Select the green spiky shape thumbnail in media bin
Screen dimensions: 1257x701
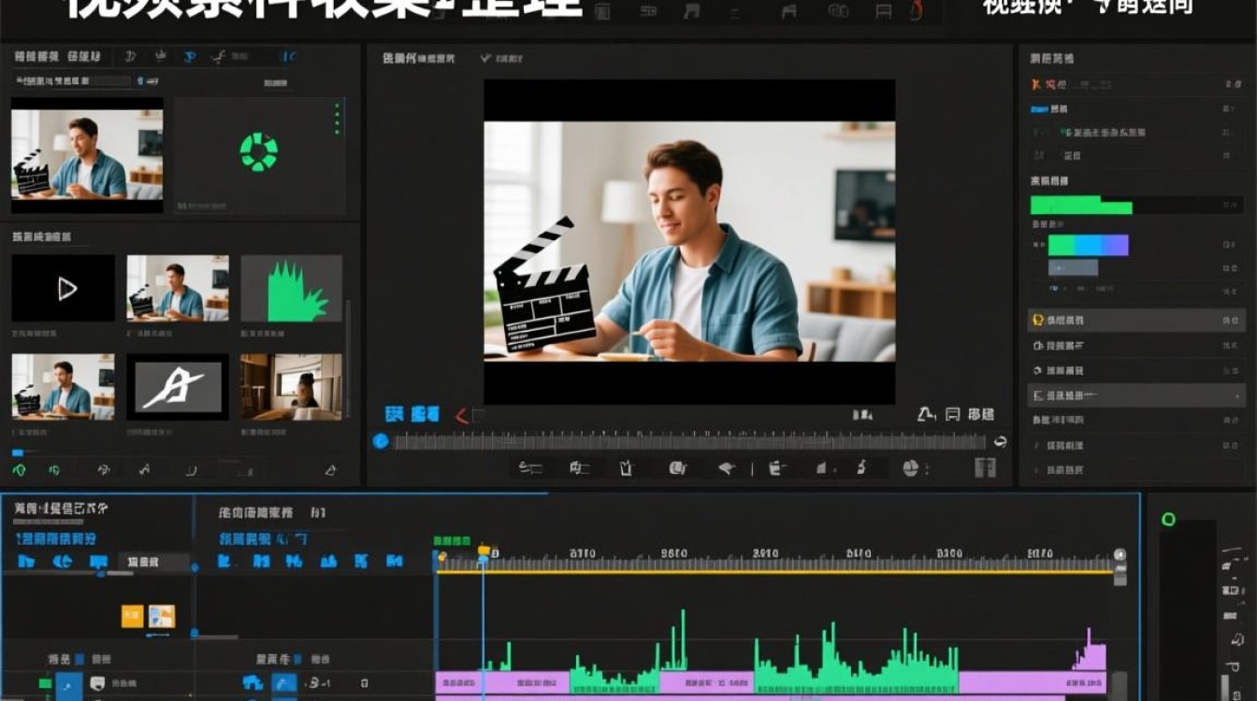pyautogui.click(x=292, y=289)
